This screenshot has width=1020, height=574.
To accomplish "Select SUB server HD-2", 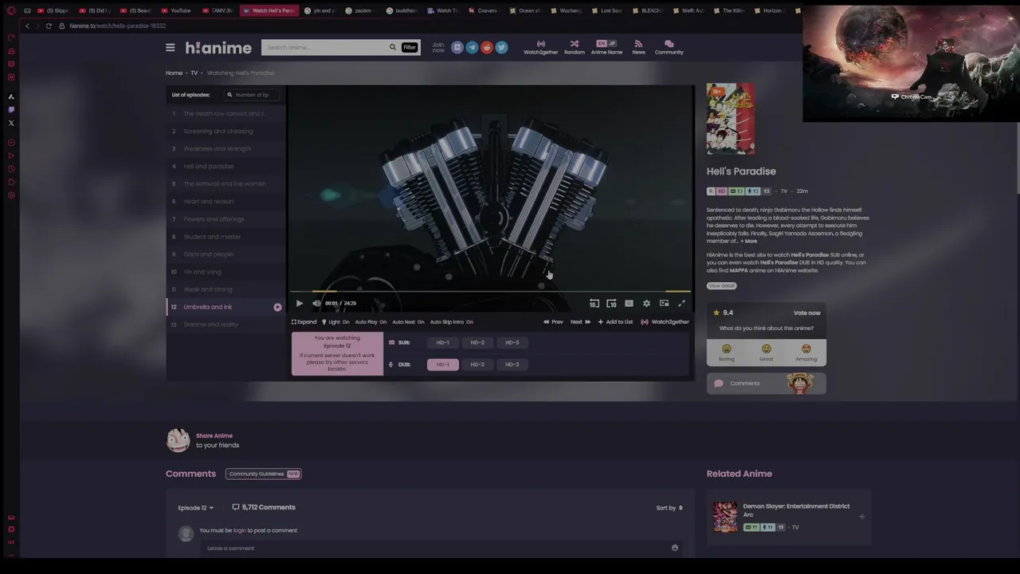I will click(x=477, y=343).
